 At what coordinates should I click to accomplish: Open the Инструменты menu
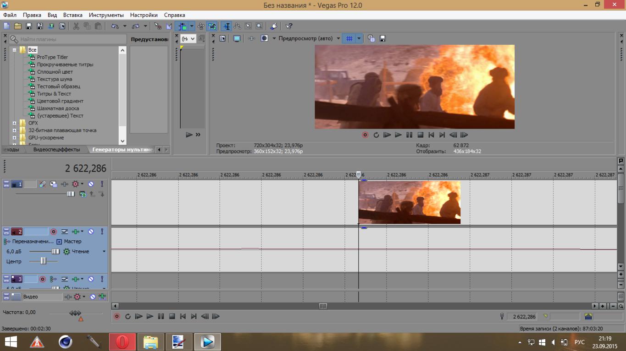click(x=106, y=15)
